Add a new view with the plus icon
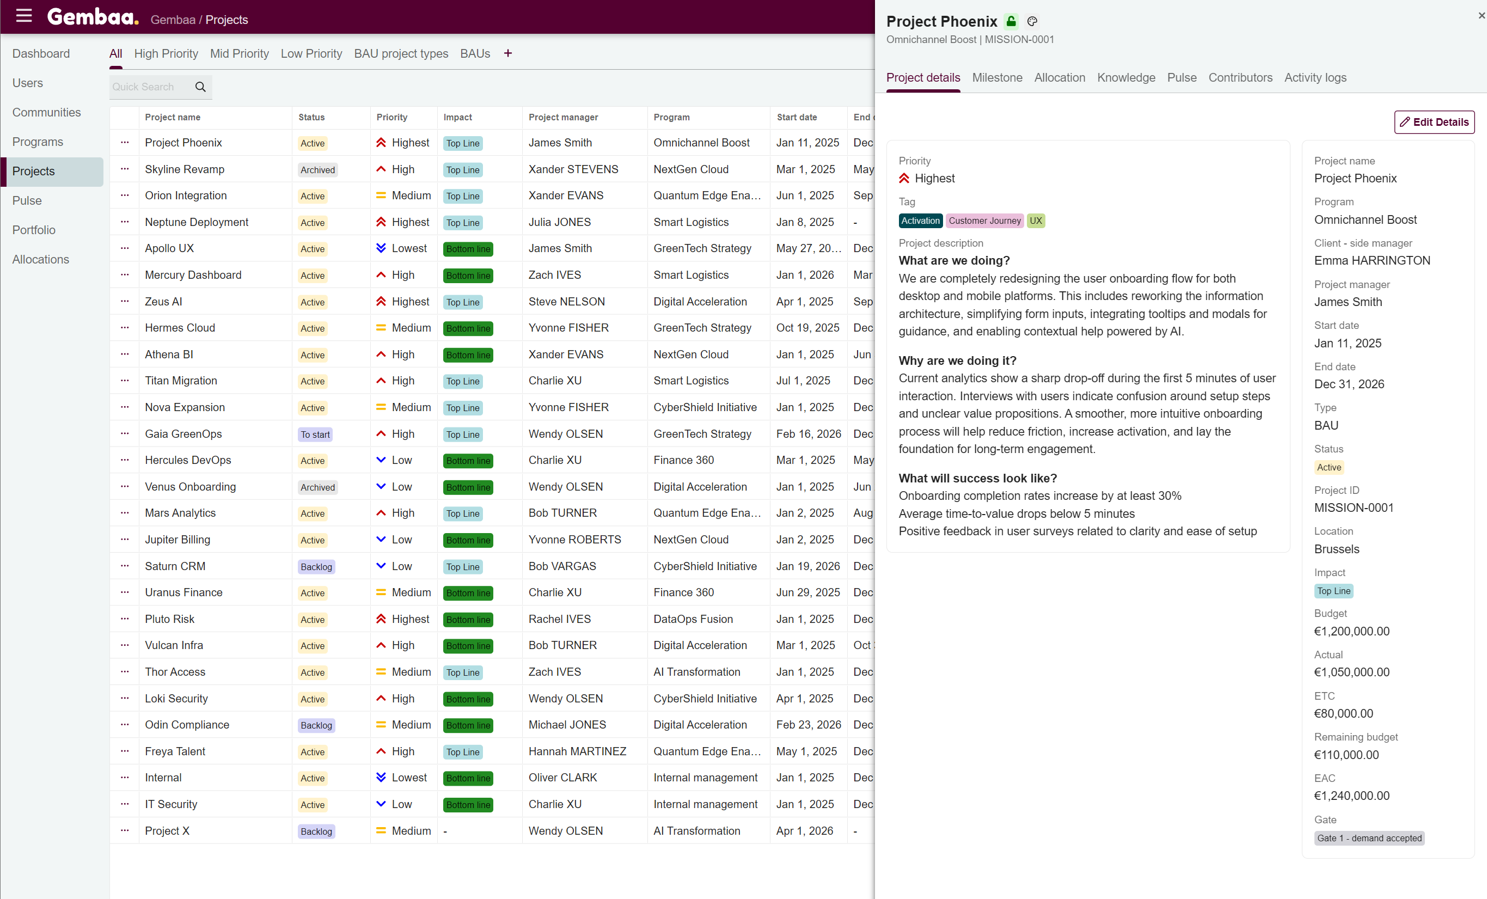This screenshot has width=1487, height=899. pyautogui.click(x=507, y=54)
